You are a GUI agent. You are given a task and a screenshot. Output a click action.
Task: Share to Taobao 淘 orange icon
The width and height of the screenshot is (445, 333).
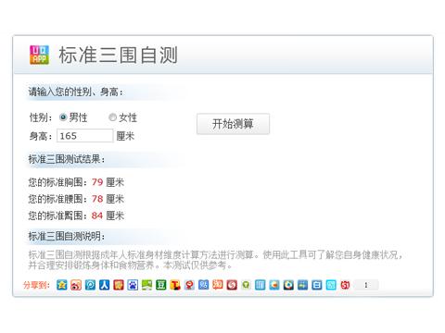[x=218, y=285]
